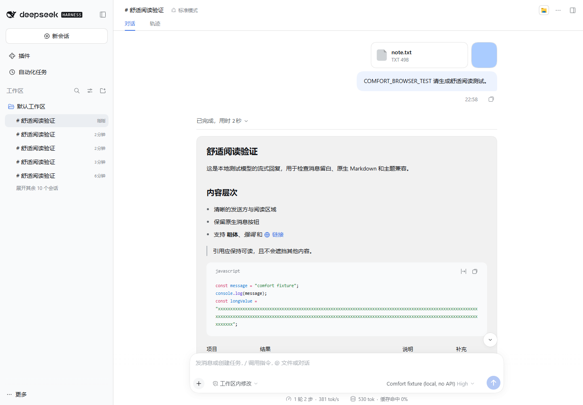Switch to the 轨迹 tab
This screenshot has width=583, height=405.
tap(155, 23)
